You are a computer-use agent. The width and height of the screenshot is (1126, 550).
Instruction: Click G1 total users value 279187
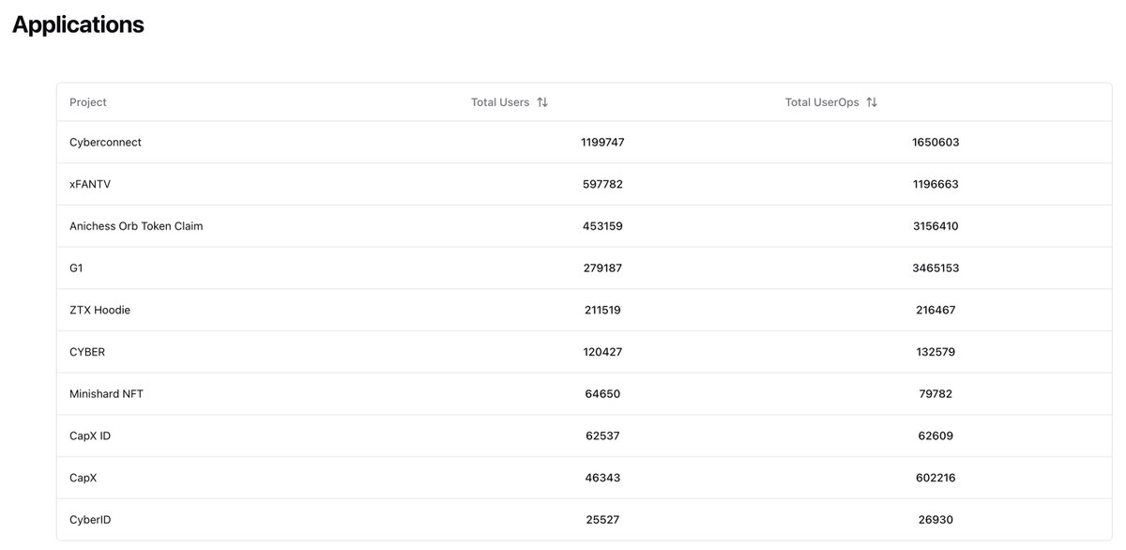coord(602,268)
